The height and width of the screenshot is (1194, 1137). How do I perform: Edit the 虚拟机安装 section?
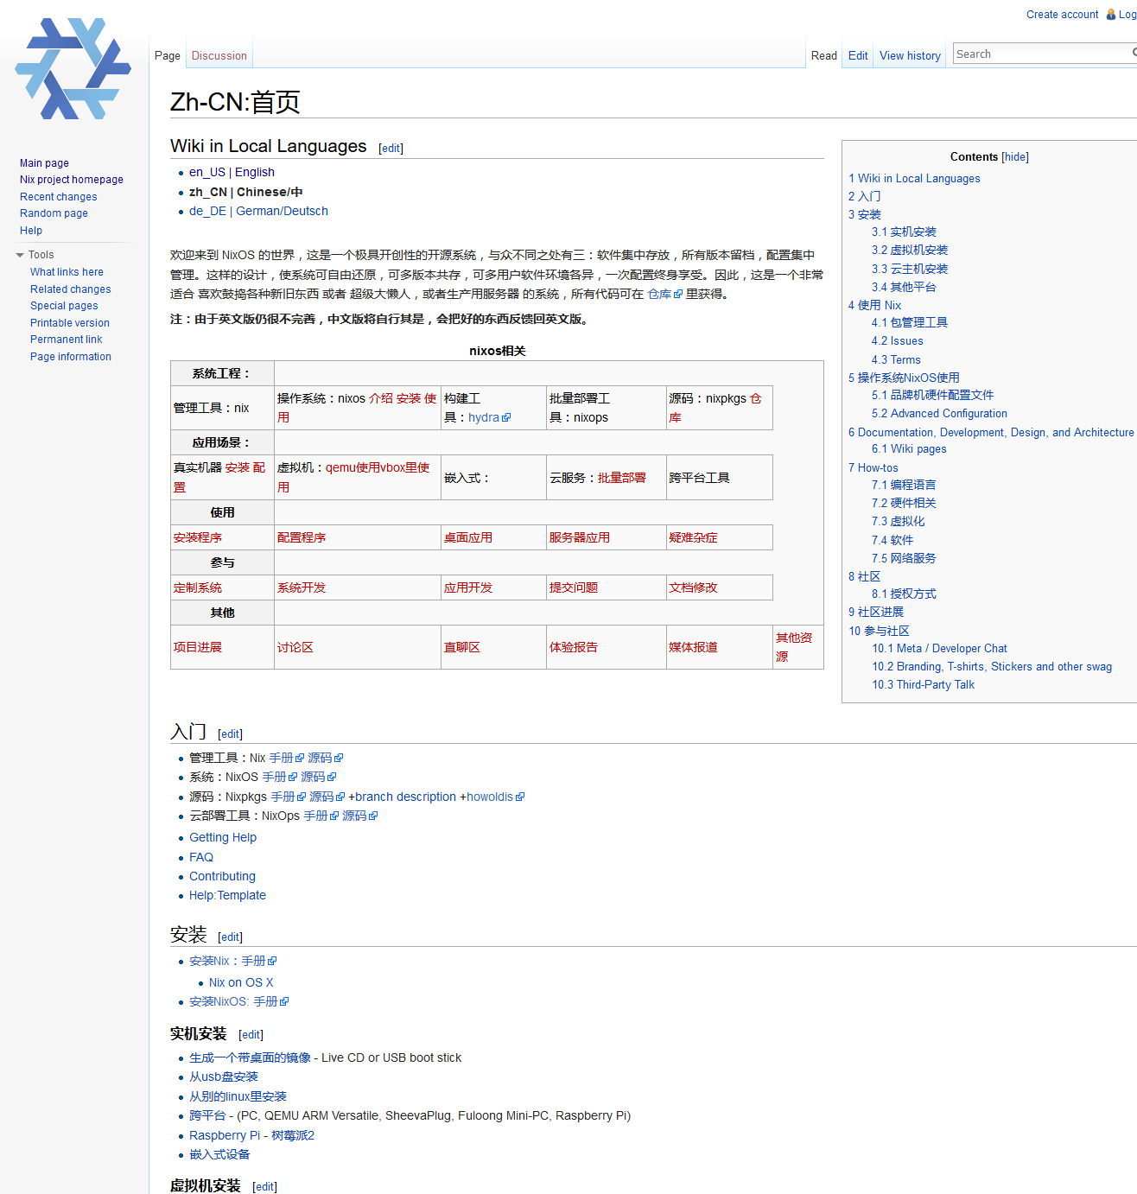(x=264, y=1187)
